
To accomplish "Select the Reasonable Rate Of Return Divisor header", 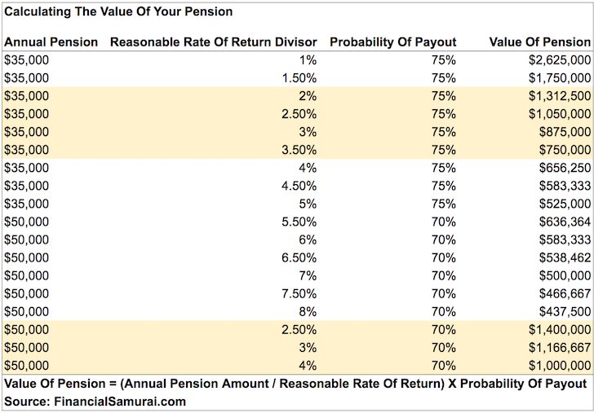I will point(213,42).
